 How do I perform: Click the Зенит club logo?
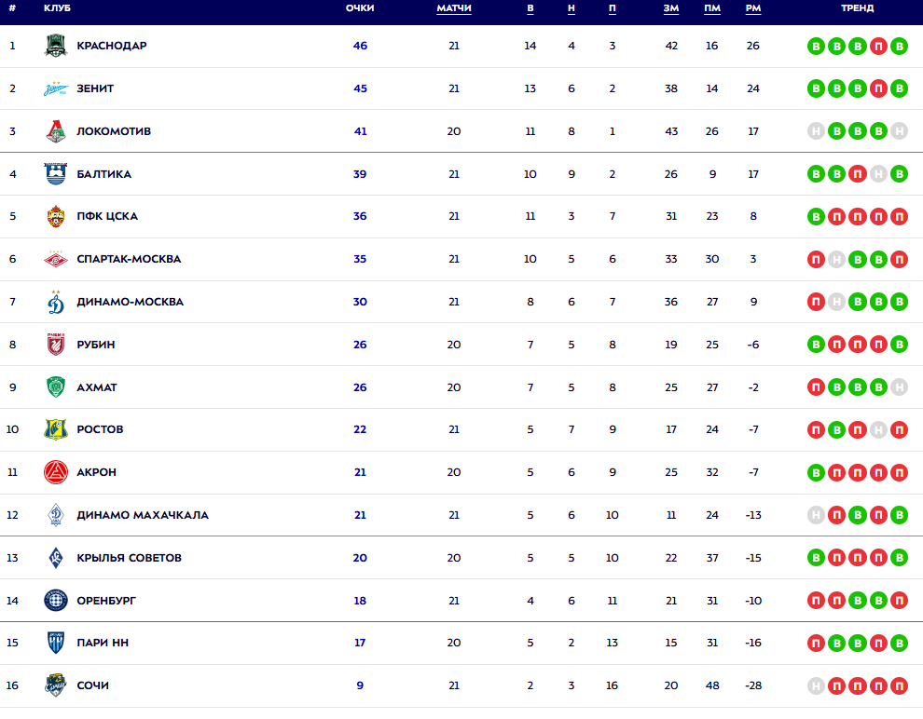[x=56, y=88]
